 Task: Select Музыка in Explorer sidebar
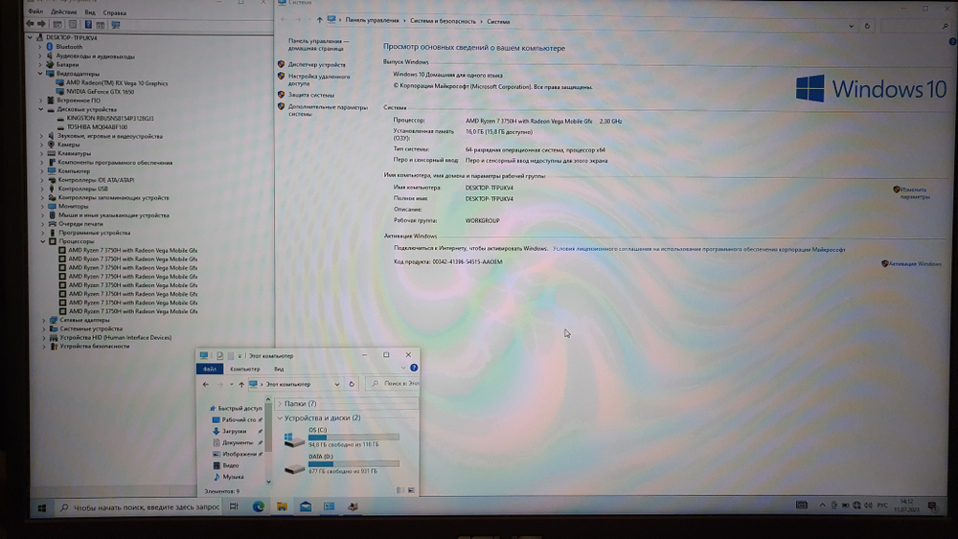(233, 477)
